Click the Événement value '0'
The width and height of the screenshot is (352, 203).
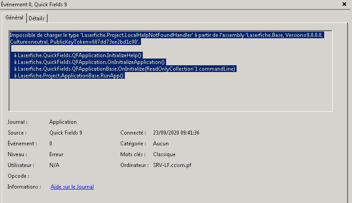51,144
